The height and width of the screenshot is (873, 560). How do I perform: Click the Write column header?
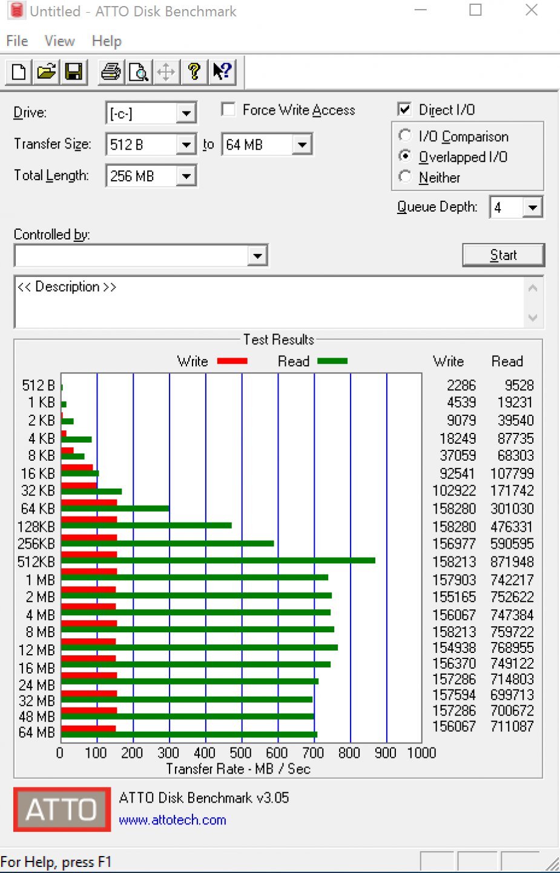(x=449, y=361)
